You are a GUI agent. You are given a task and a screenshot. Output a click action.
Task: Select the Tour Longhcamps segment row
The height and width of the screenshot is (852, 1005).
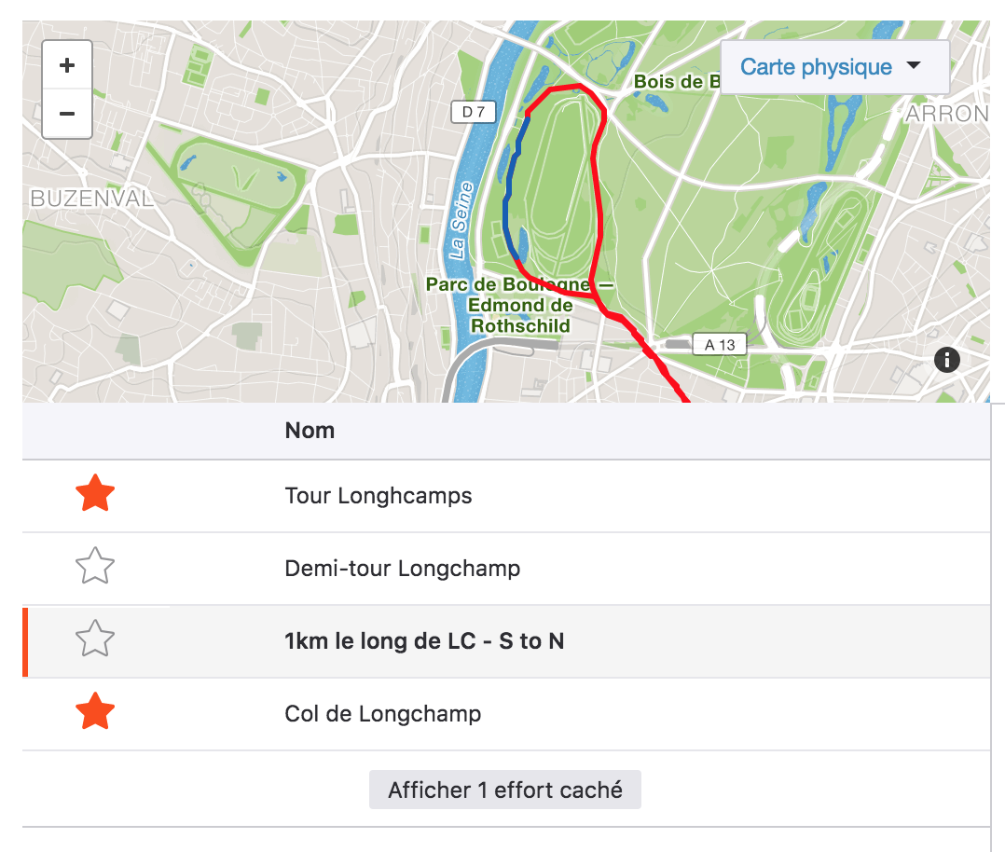[506, 496]
